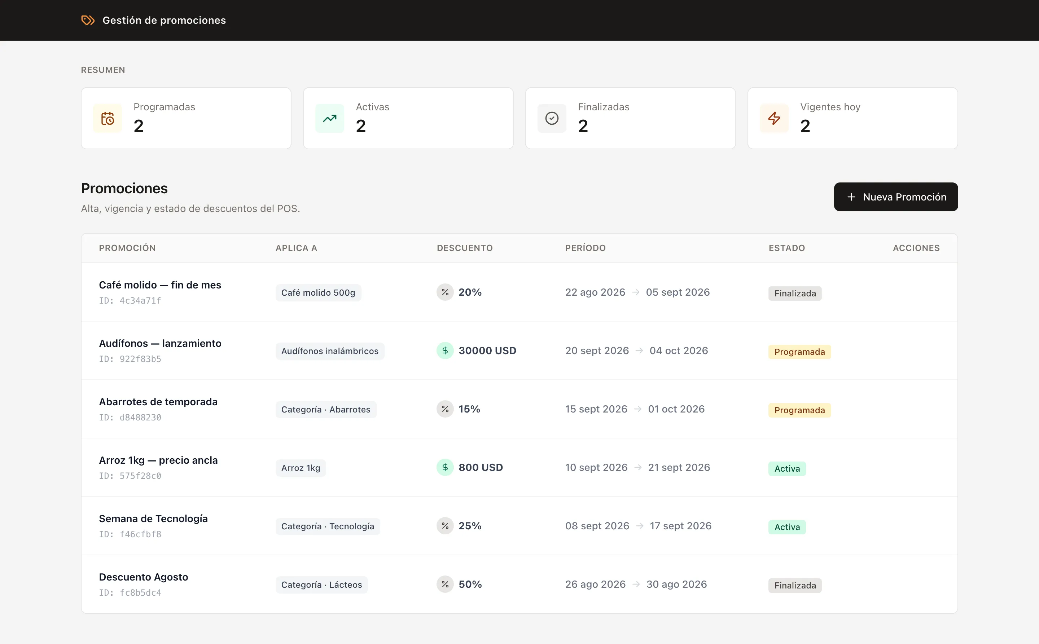Image resolution: width=1039 pixels, height=644 pixels.
Task: Click the Arroz 1kg product tag
Action: (301, 468)
